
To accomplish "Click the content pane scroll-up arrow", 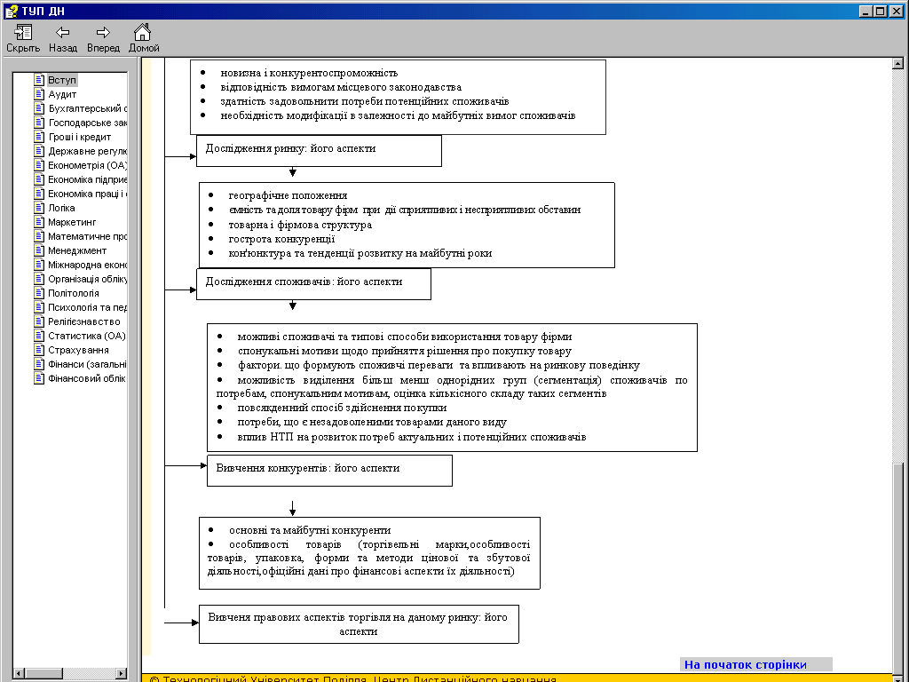I will click(897, 64).
